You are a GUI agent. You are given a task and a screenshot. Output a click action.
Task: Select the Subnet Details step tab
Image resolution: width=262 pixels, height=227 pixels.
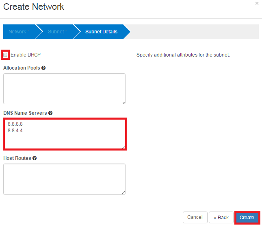101,32
